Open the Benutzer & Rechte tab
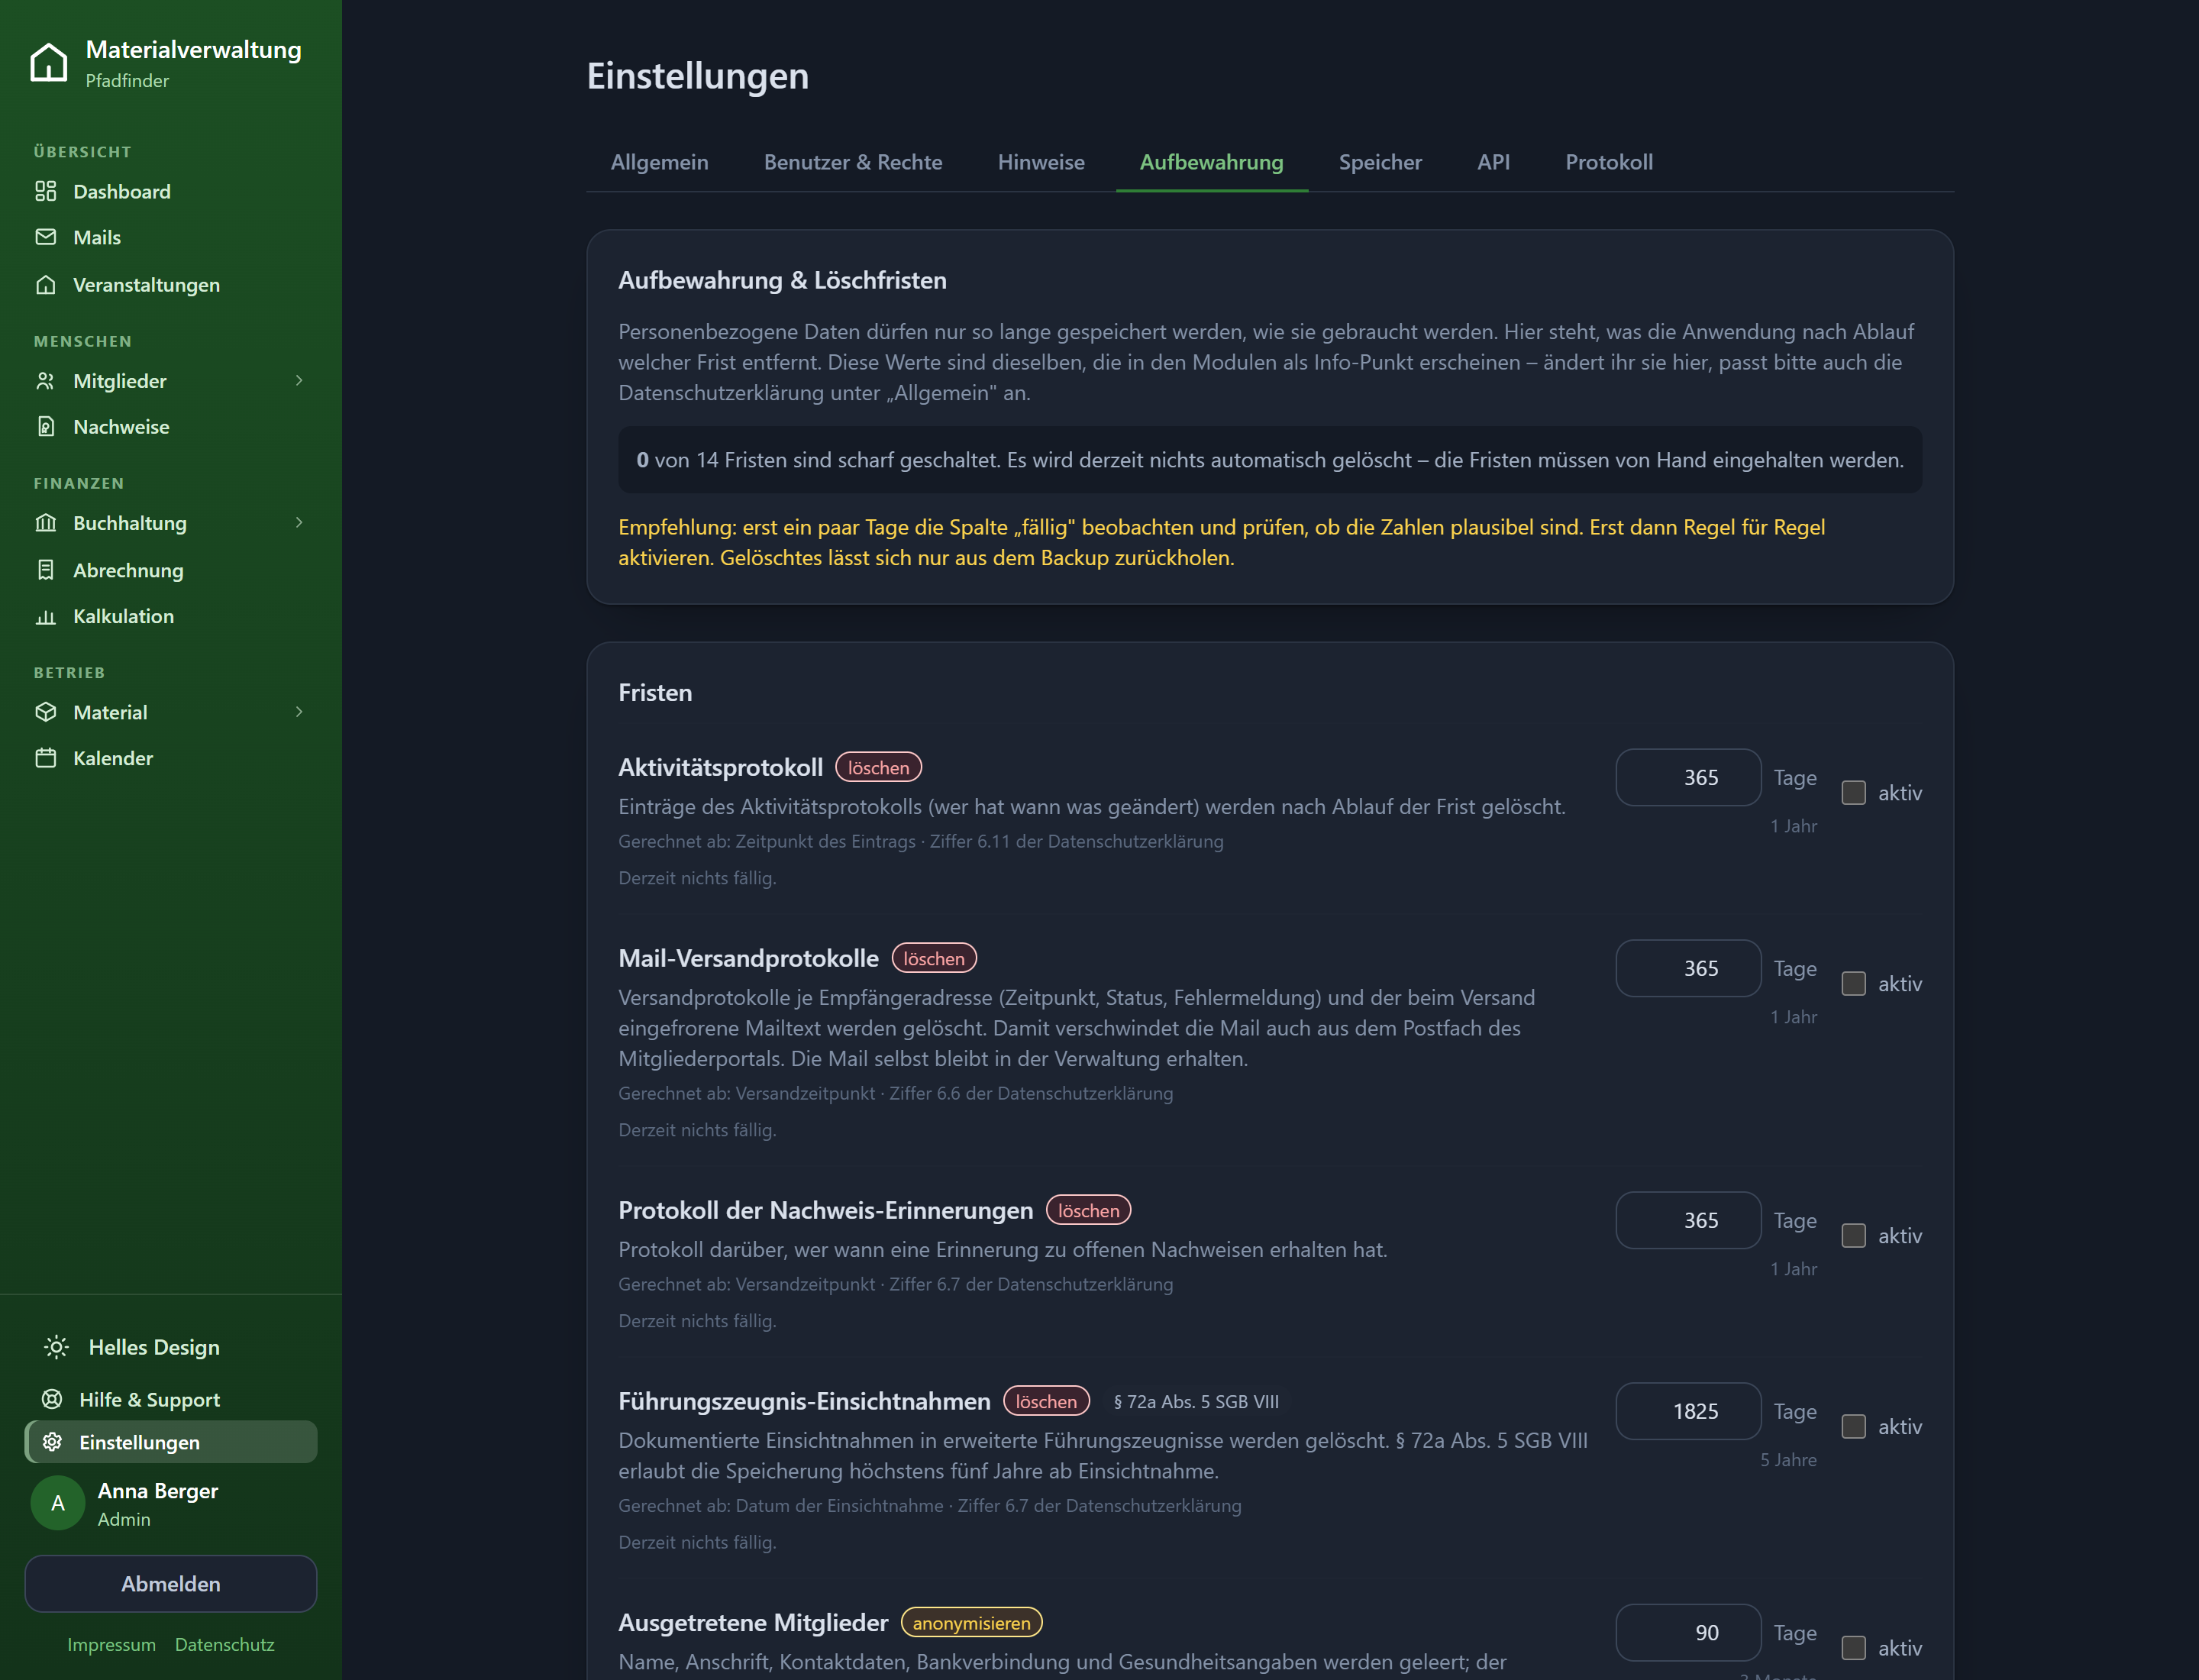Image resolution: width=2199 pixels, height=1680 pixels. [853, 162]
